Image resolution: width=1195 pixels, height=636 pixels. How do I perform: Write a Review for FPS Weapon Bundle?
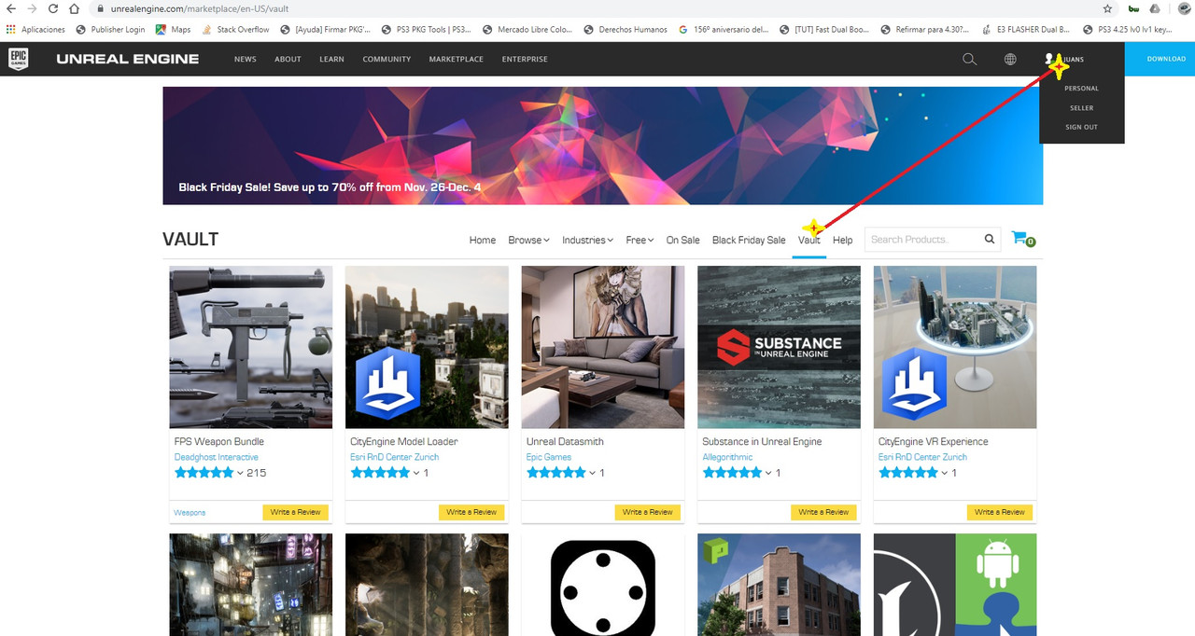295,512
